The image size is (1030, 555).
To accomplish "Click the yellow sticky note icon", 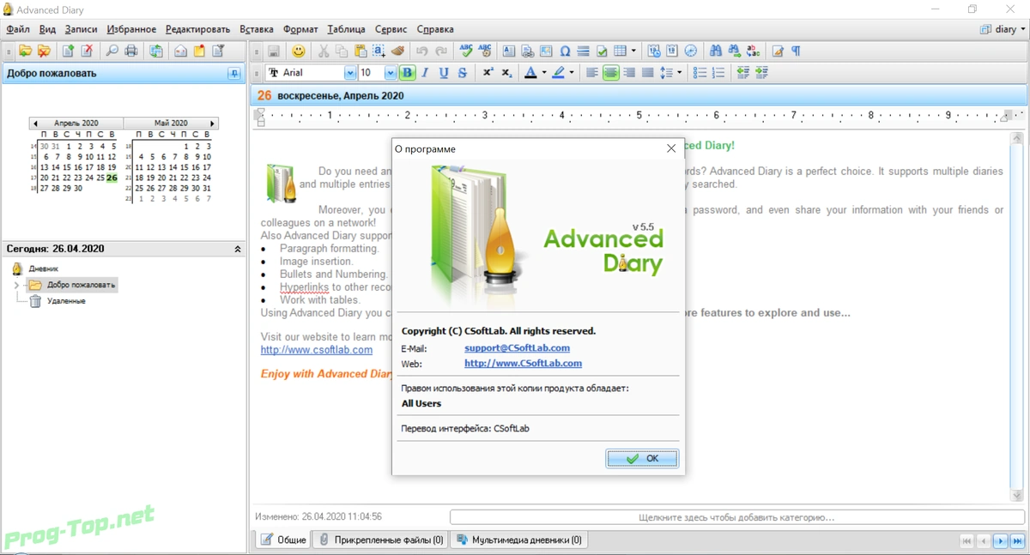I will pyautogui.click(x=199, y=51).
